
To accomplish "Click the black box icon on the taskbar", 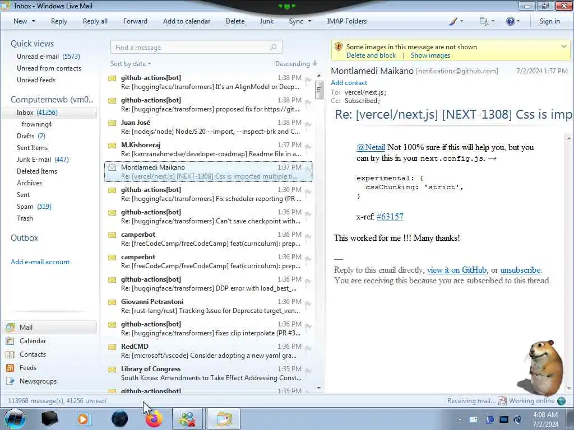I will [x=50, y=419].
